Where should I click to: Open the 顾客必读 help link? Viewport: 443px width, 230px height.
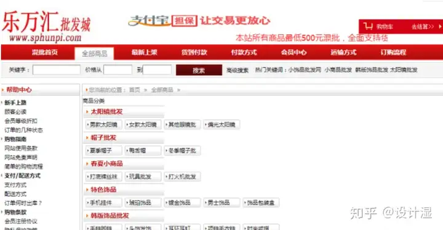[x=15, y=112]
